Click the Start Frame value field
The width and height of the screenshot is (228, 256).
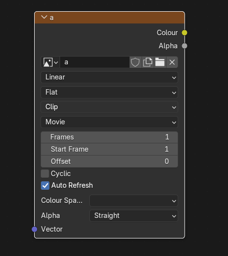pyautogui.click(x=109, y=149)
